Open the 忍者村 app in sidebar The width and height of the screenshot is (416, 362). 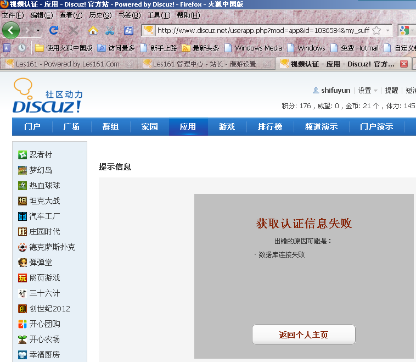click(41, 155)
